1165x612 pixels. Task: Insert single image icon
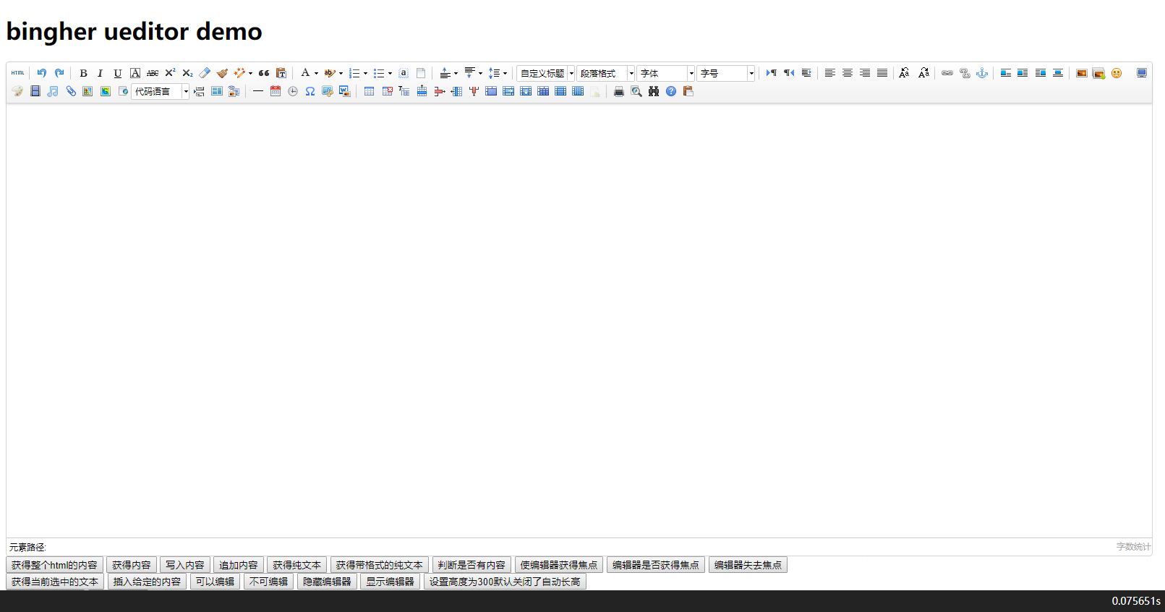1081,73
